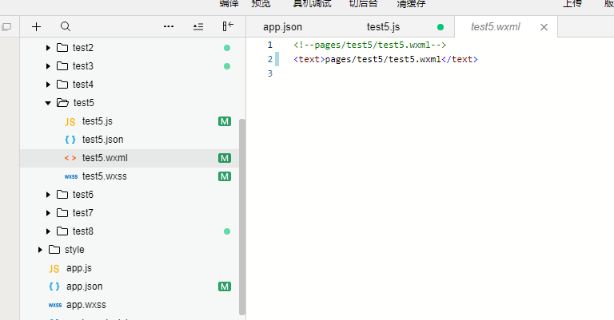This screenshot has height=320, width=614.
Task: Click the M badge on test5.wxss row
Action: click(225, 176)
